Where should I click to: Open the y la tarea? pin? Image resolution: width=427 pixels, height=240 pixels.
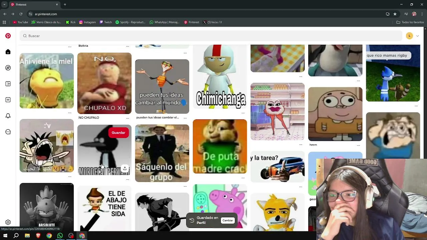click(278, 167)
